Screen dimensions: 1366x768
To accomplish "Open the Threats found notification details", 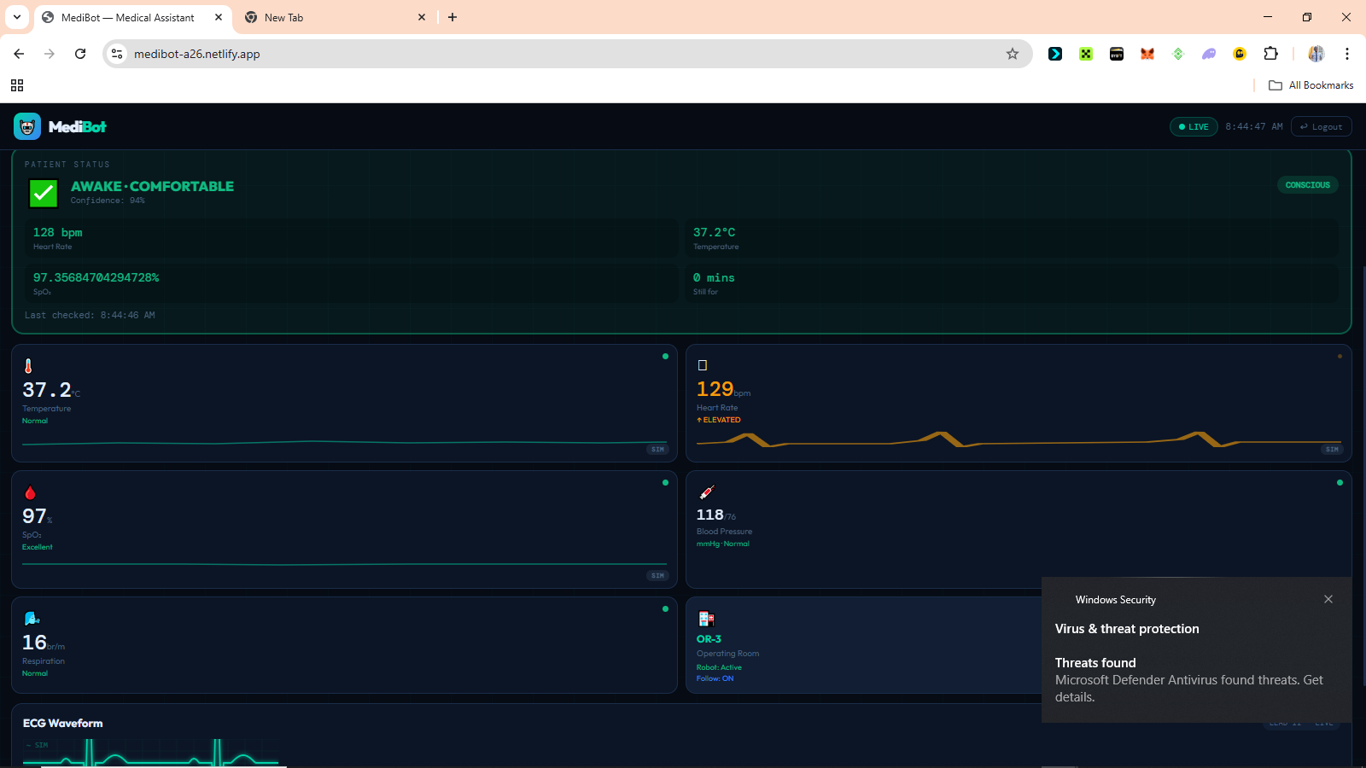I will click(1195, 680).
